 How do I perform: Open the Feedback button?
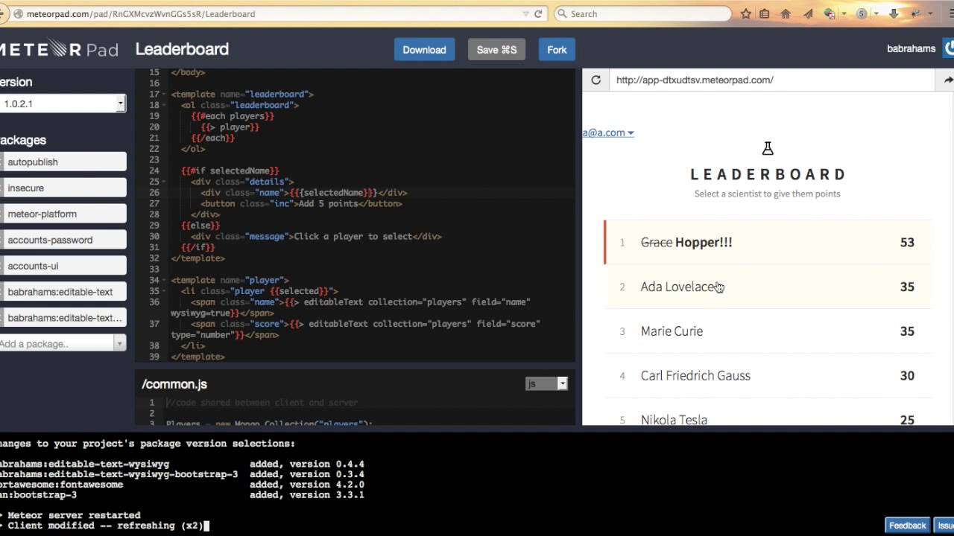(907, 526)
